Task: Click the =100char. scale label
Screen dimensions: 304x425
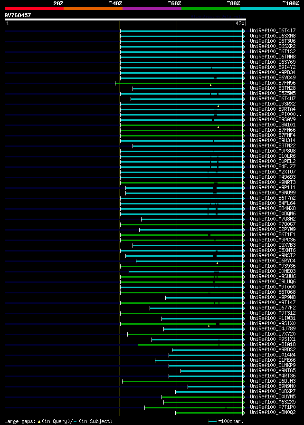Action: pyautogui.click(x=231, y=422)
